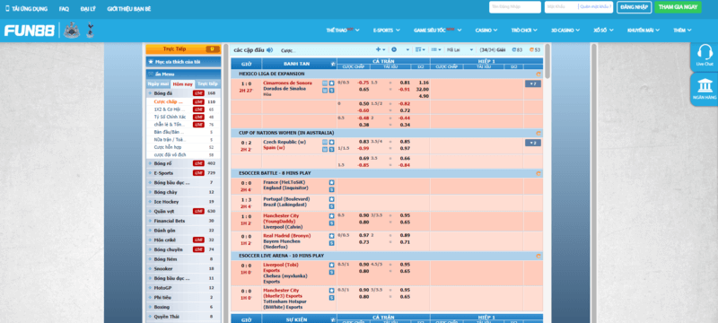
Task: Open live scoreboard icon for Cimarrones de Sonora
Action: point(325,83)
